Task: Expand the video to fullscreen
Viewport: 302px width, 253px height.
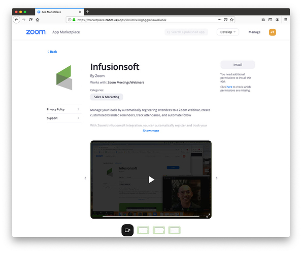Action: [x=208, y=216]
